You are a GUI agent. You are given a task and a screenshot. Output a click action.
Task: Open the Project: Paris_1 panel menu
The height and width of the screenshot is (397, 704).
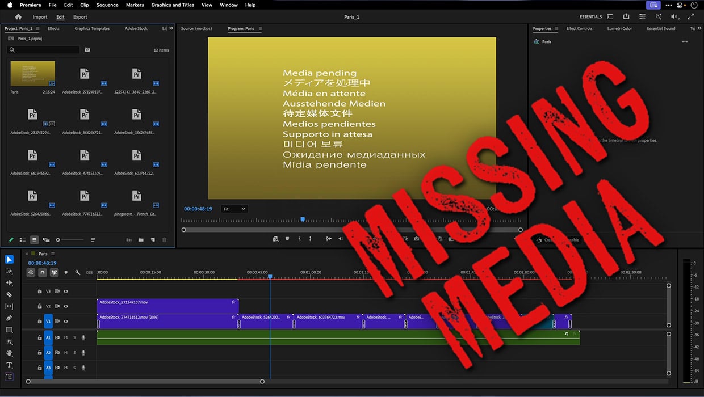click(37, 28)
